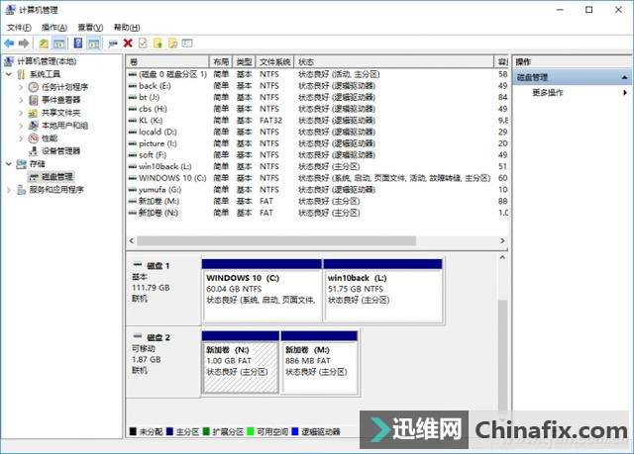Sort by the 卷 column header

pos(167,61)
